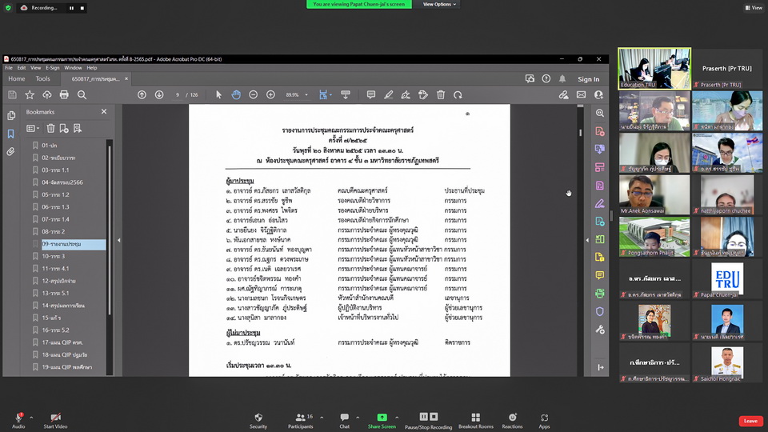This screenshot has width=768, height=432.
Task: Select the Hand pan tool
Action: (236, 95)
